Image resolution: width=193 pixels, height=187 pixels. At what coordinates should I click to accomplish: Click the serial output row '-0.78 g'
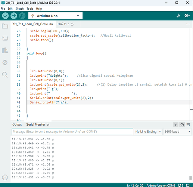[x=33, y=148]
